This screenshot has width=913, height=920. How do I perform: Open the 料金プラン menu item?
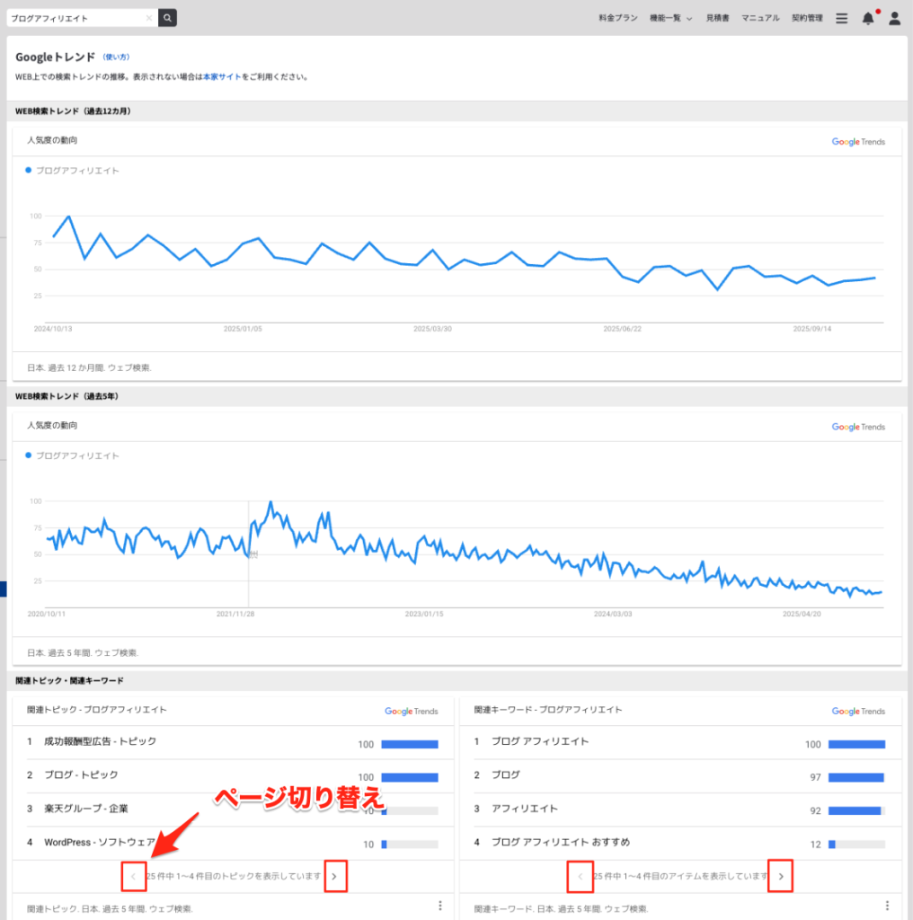(617, 18)
